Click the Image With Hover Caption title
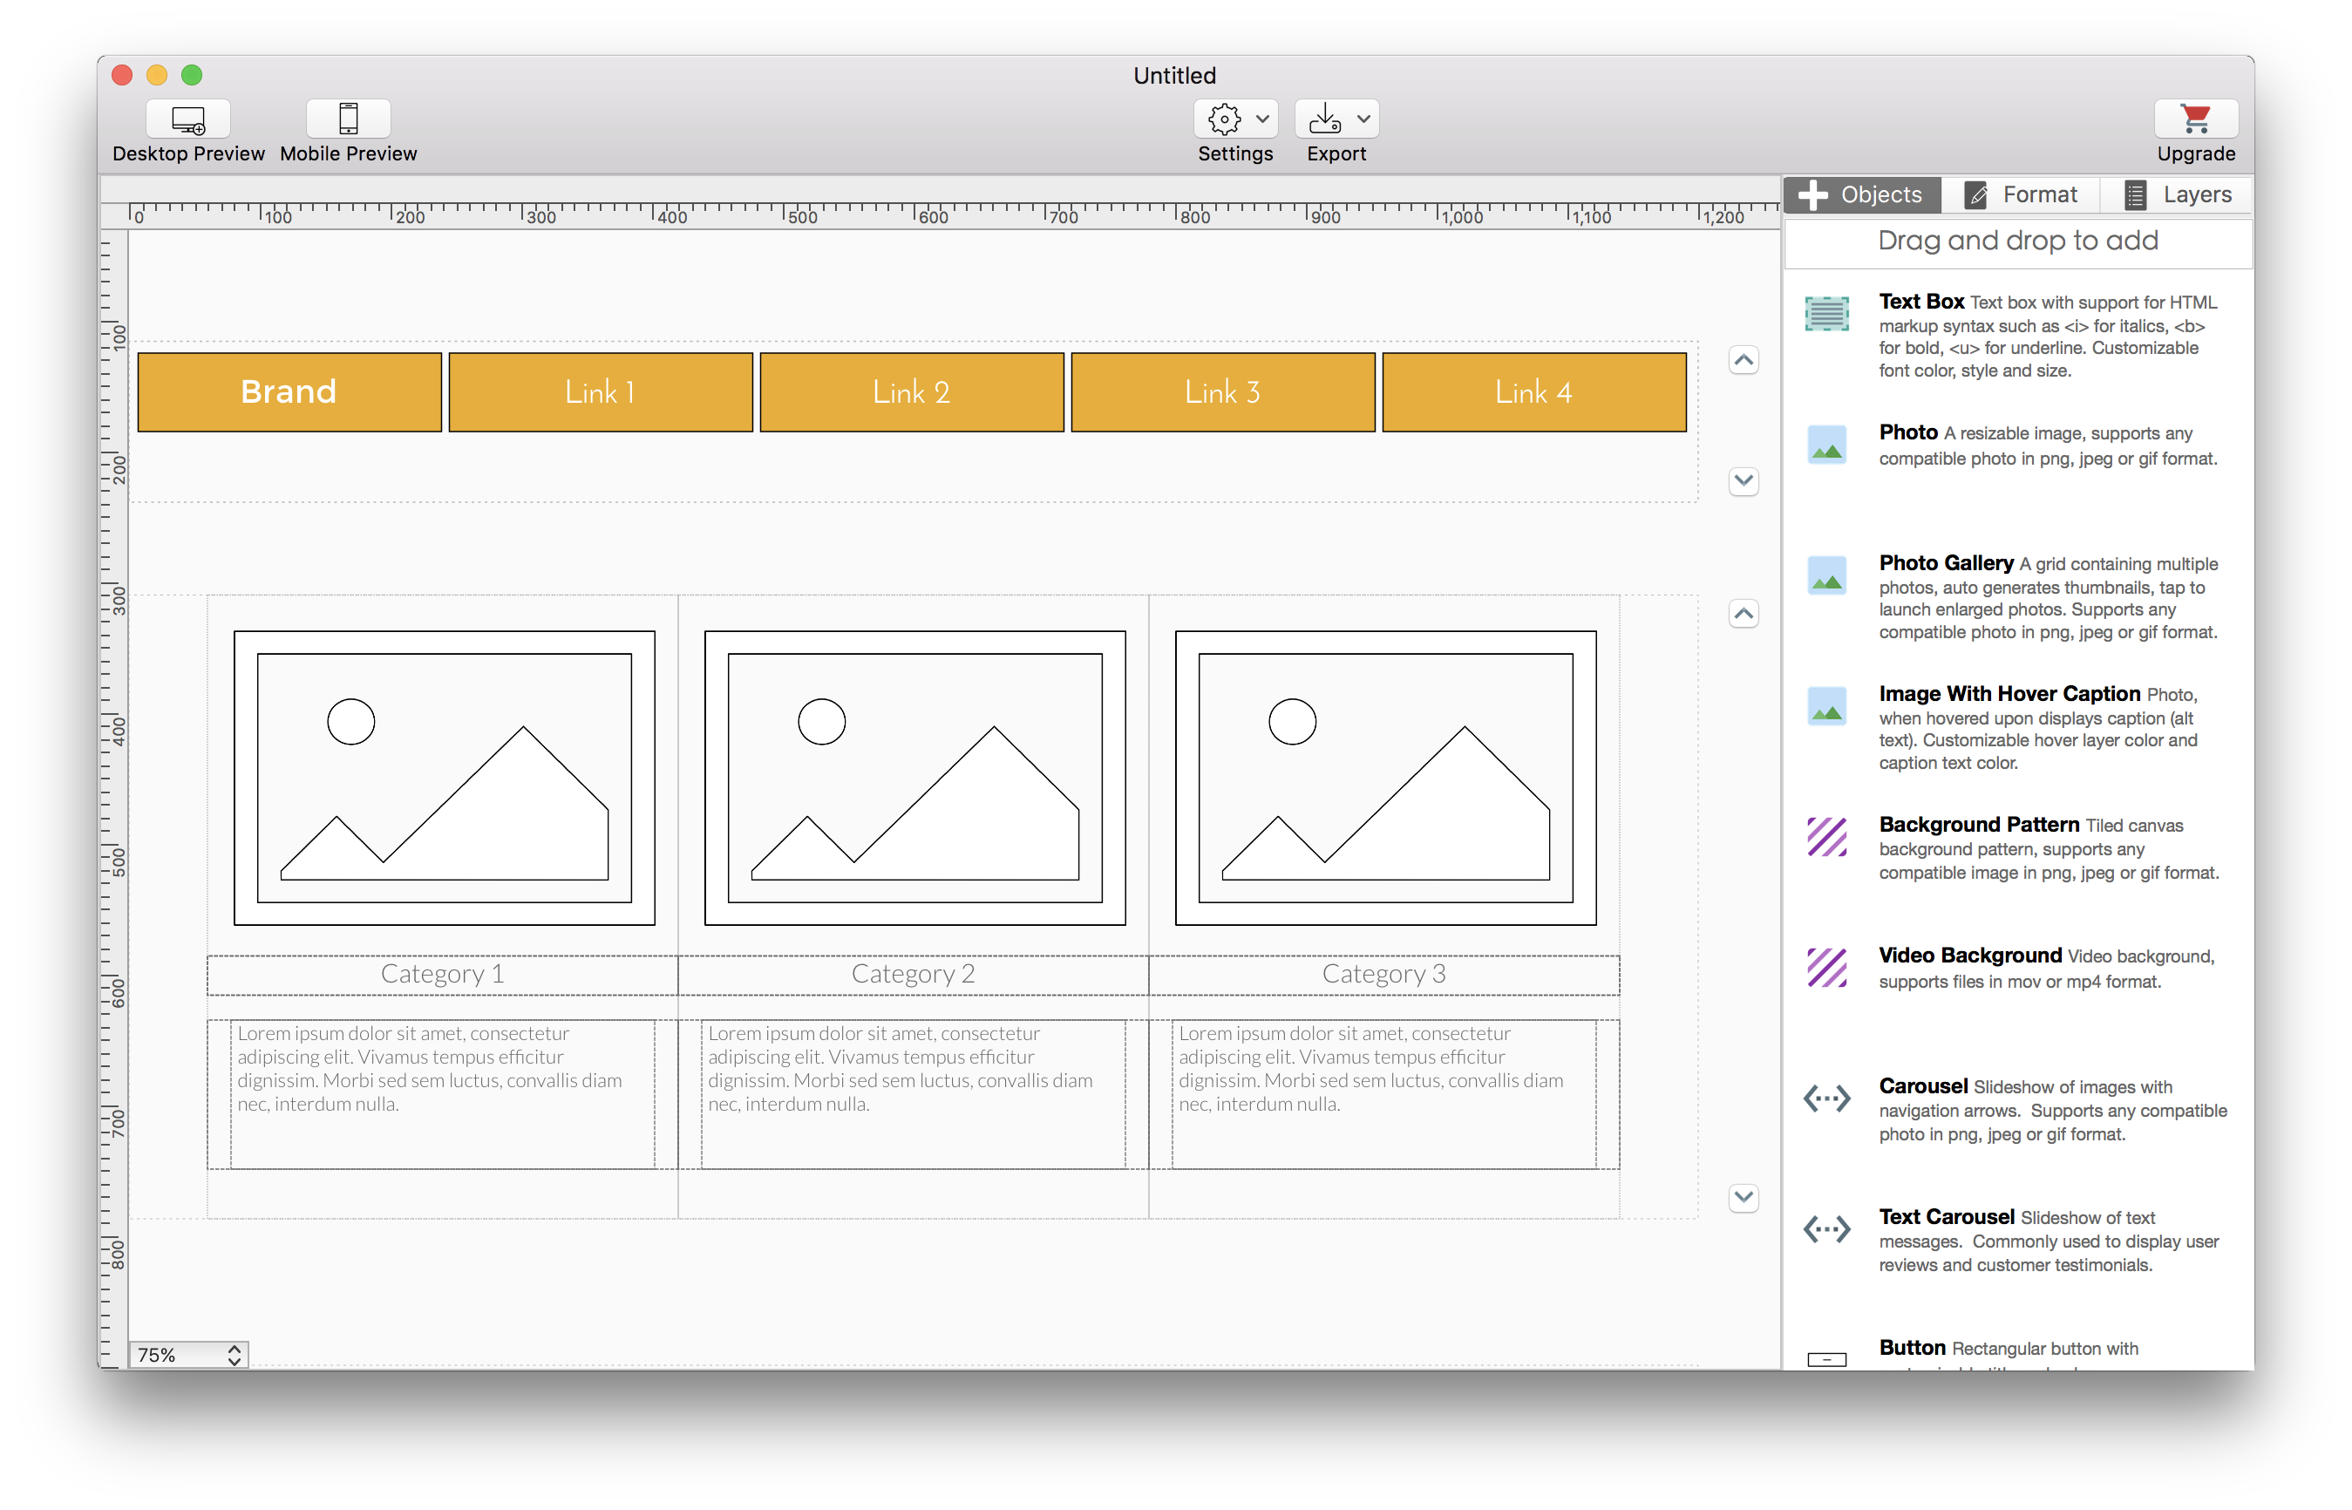2352x1510 pixels. coord(2009,694)
